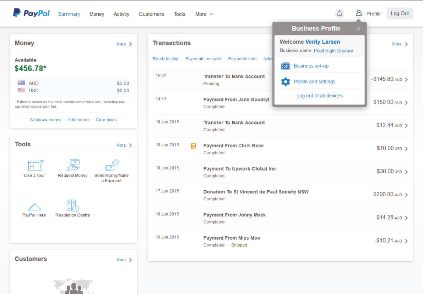Expand the -$10.21 AUD Miss Moo row chevron

[406, 241]
